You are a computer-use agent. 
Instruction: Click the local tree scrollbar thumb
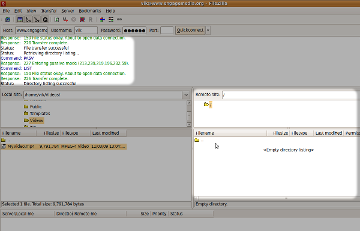[189, 115]
